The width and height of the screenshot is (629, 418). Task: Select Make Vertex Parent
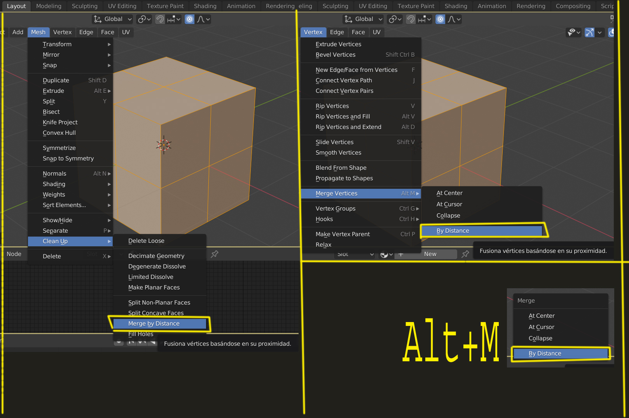coord(361,234)
